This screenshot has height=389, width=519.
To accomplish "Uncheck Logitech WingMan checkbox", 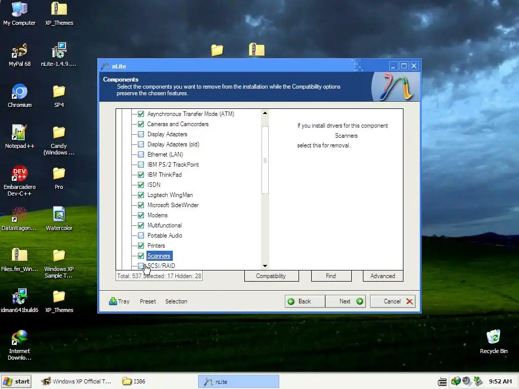I will pos(141,195).
